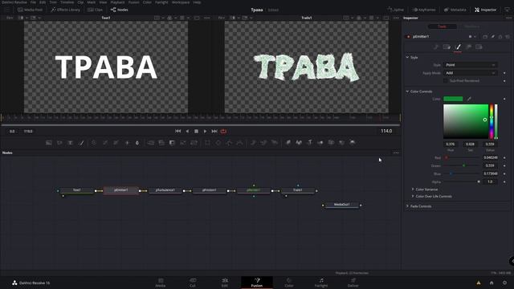Image resolution: width=514 pixels, height=289 pixels.
Task: Jump to first frame of playback
Action: 178,131
